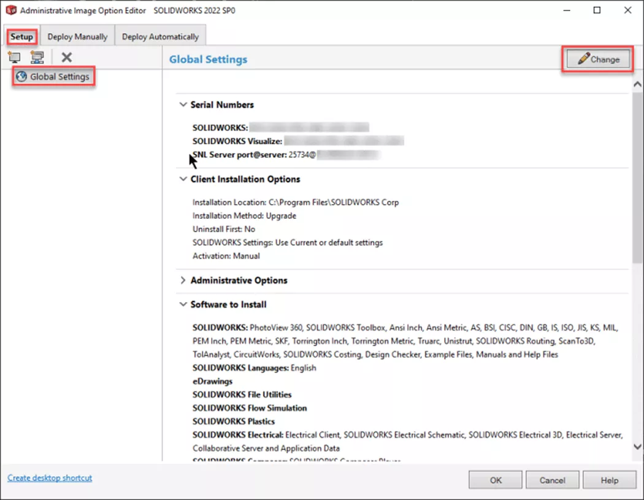Click SOLIDWORKS Plastics entry

[x=234, y=422]
